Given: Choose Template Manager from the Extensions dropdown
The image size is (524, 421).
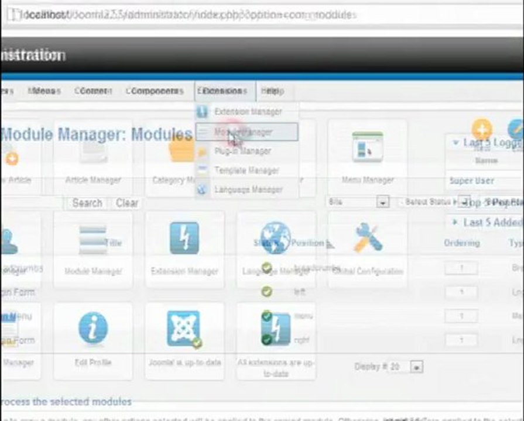Looking at the screenshot, I should (246, 170).
